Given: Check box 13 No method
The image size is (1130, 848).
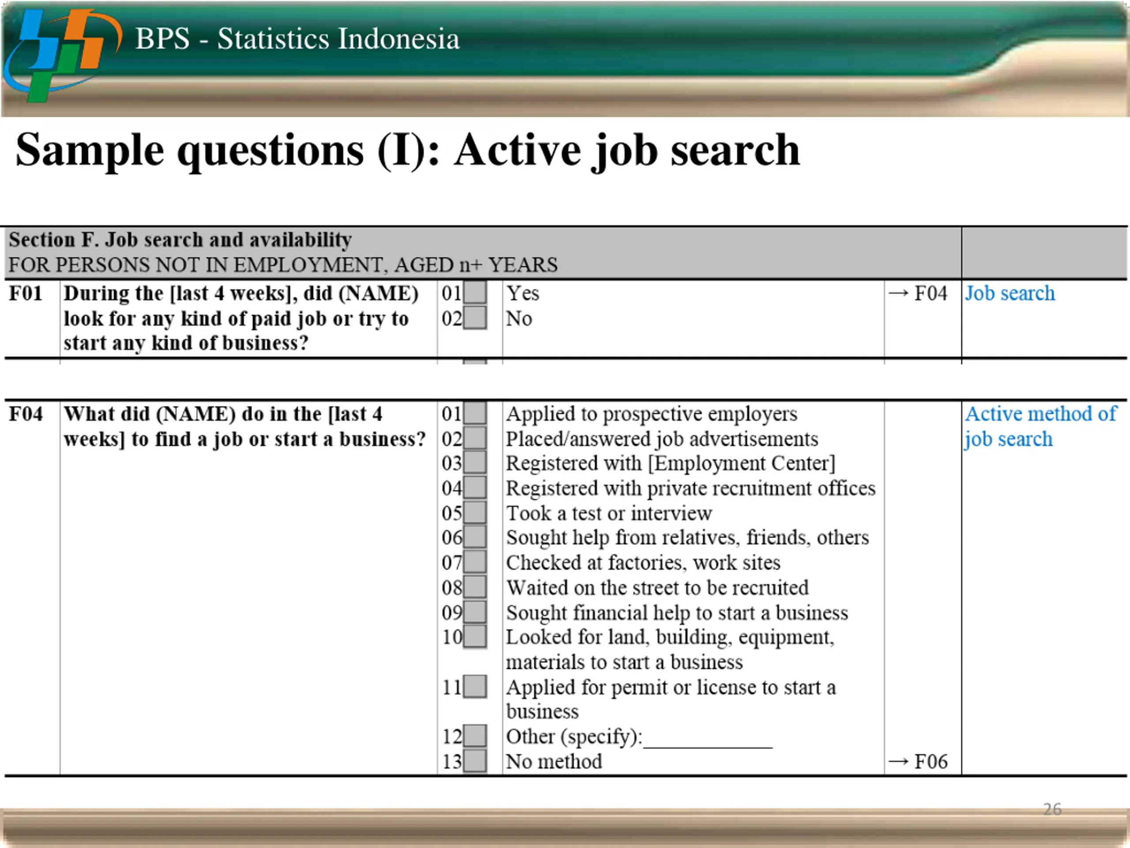Looking at the screenshot, I should tap(475, 761).
